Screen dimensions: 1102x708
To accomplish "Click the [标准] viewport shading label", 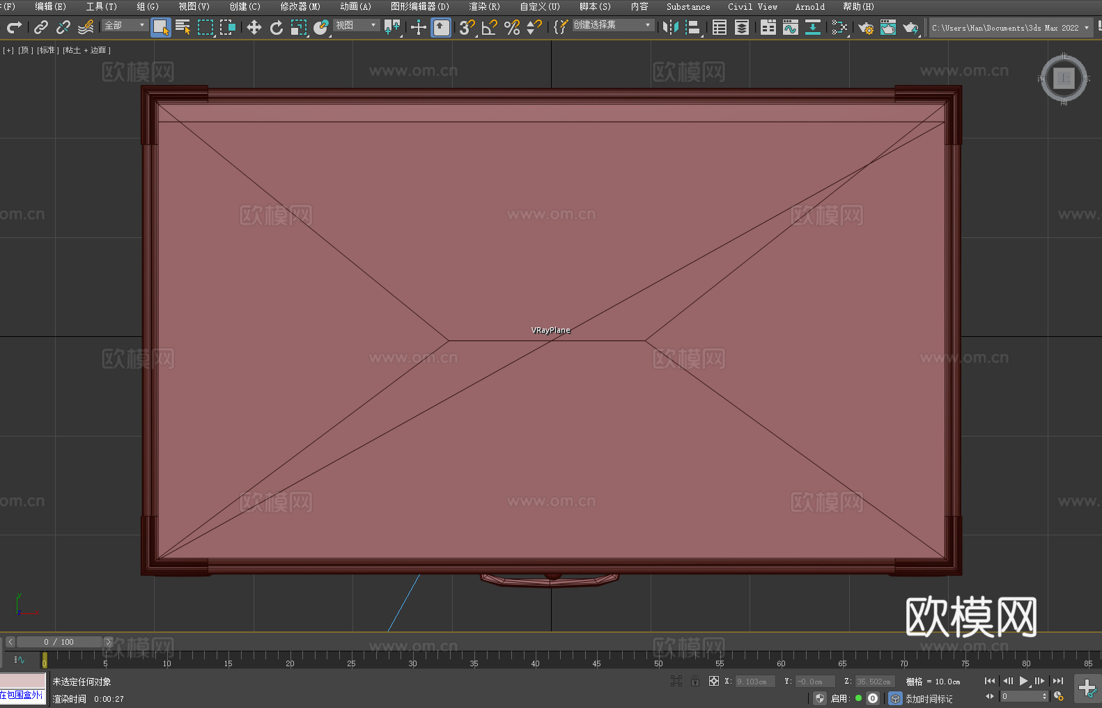I will (x=47, y=50).
